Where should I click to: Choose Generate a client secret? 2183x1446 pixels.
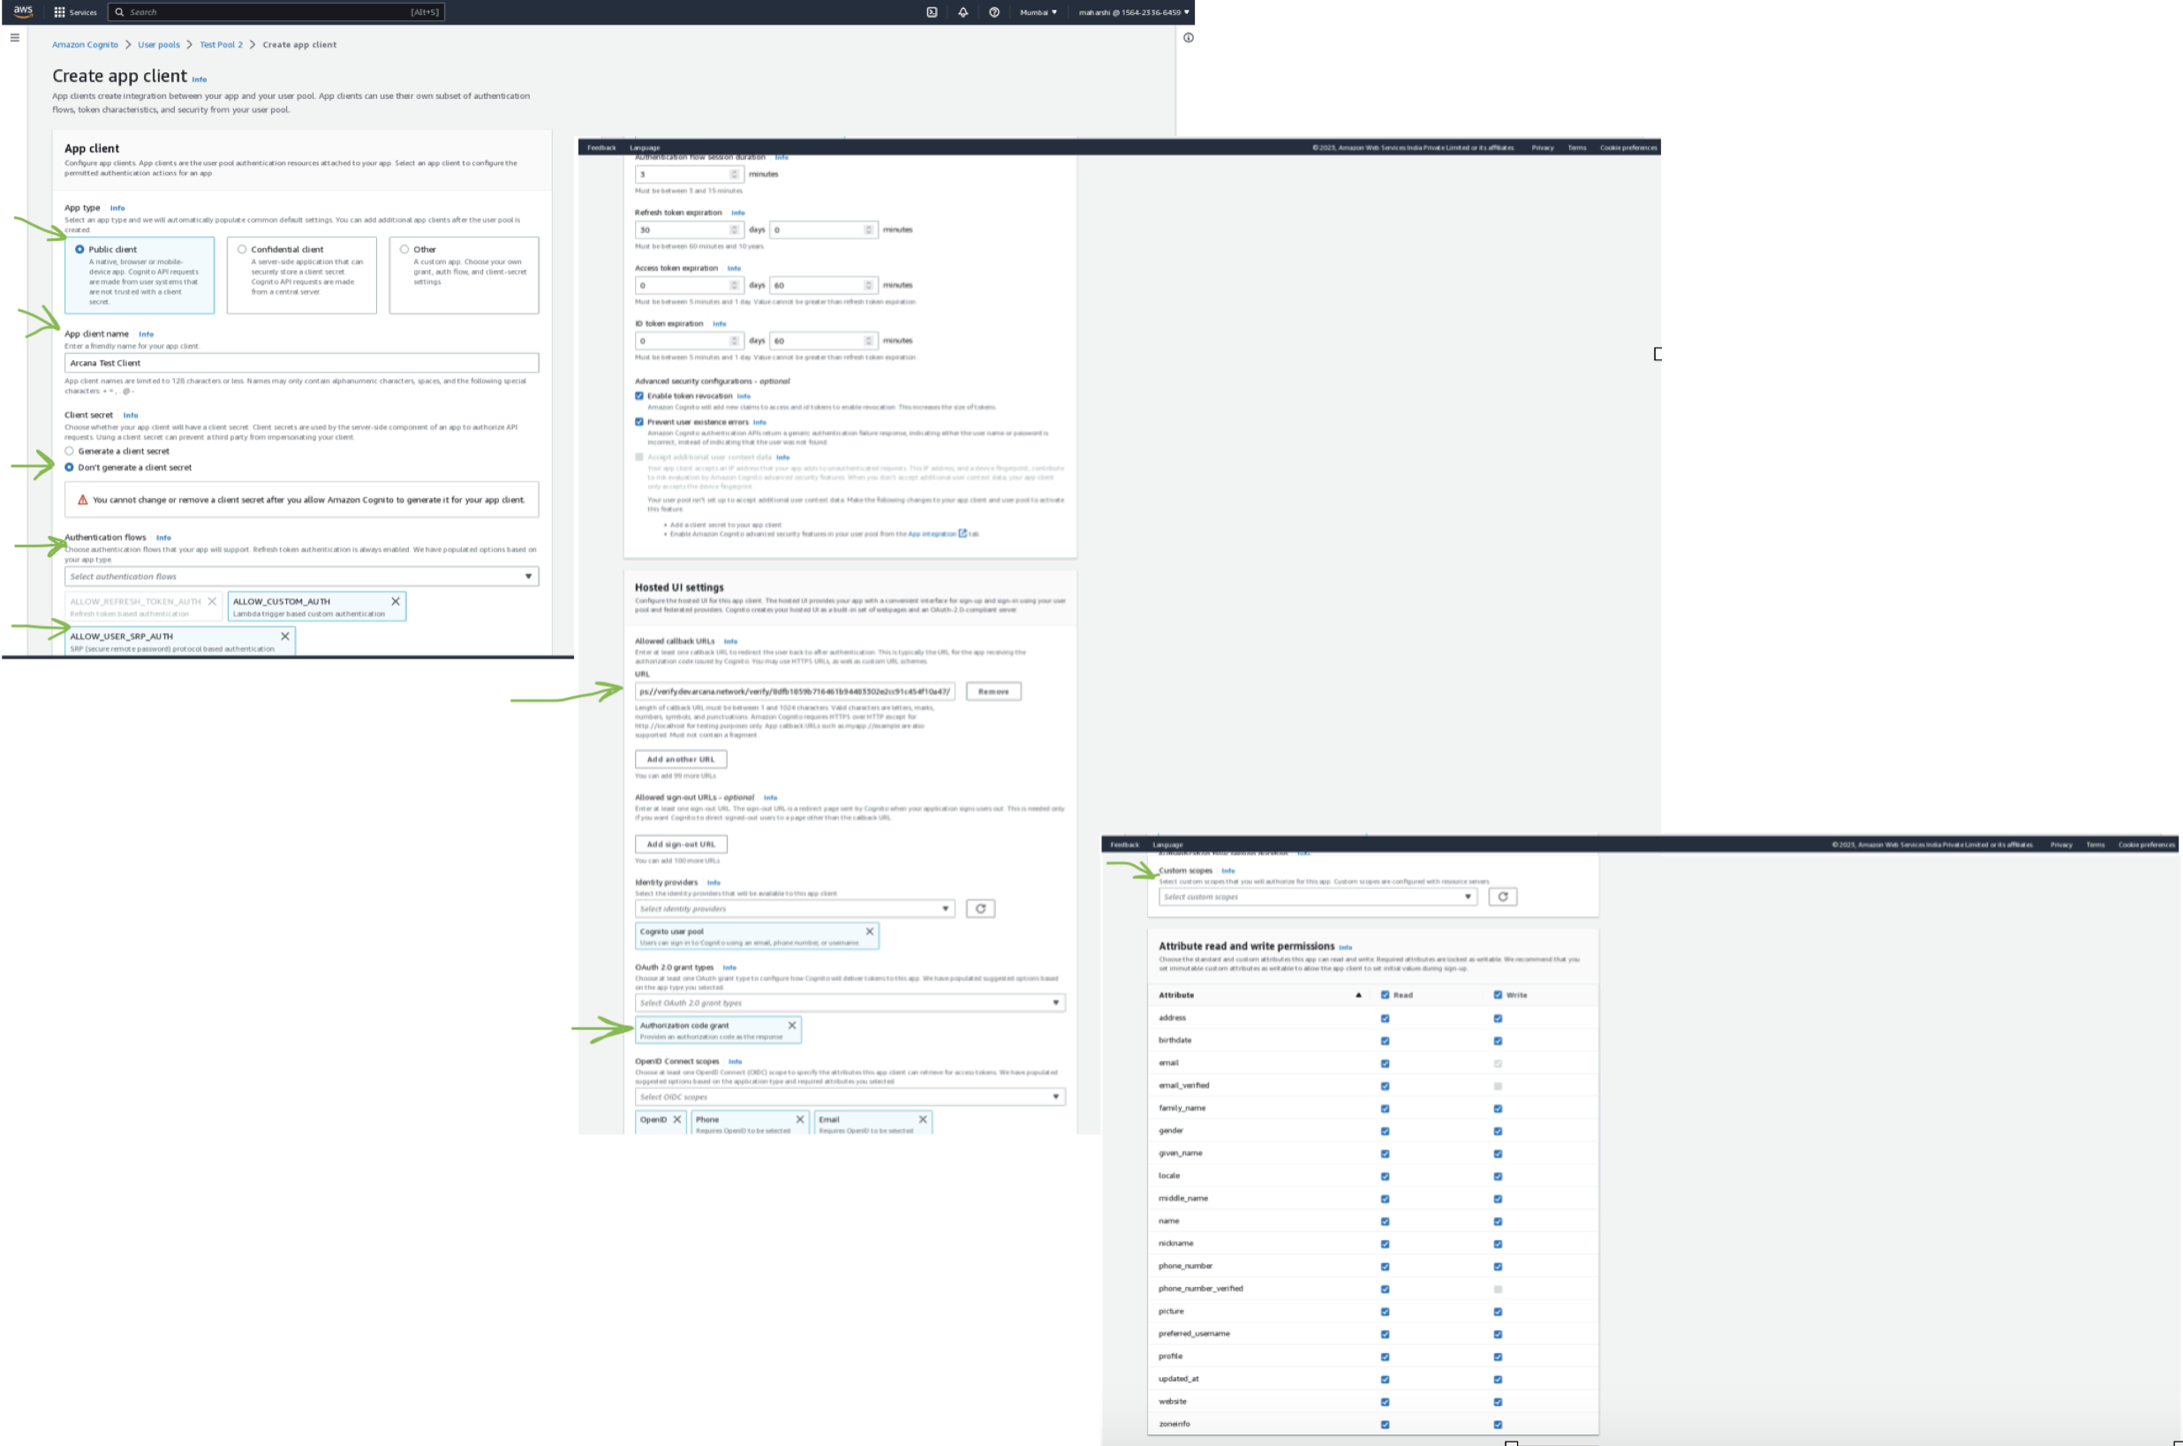click(x=69, y=451)
